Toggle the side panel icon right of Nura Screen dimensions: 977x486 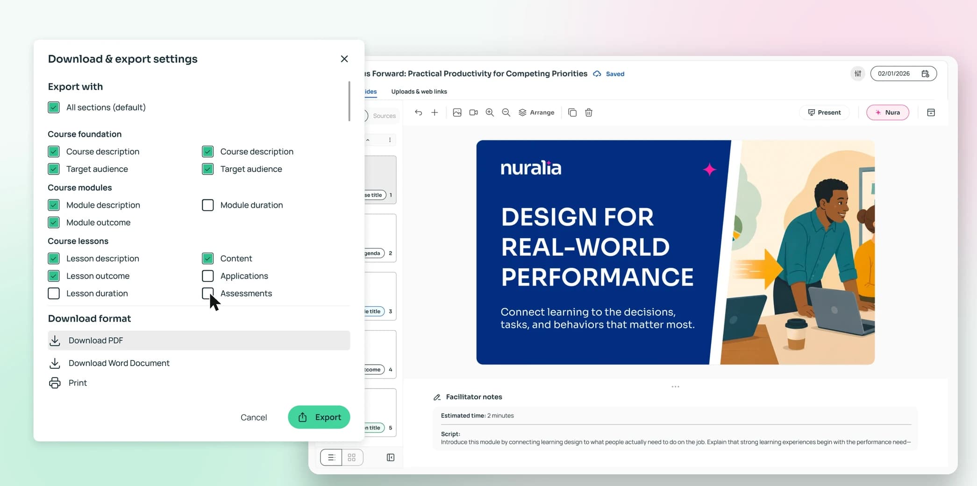click(x=931, y=113)
